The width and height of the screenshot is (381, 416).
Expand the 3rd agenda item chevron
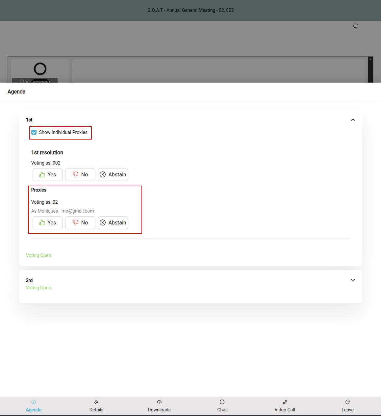tap(353, 280)
